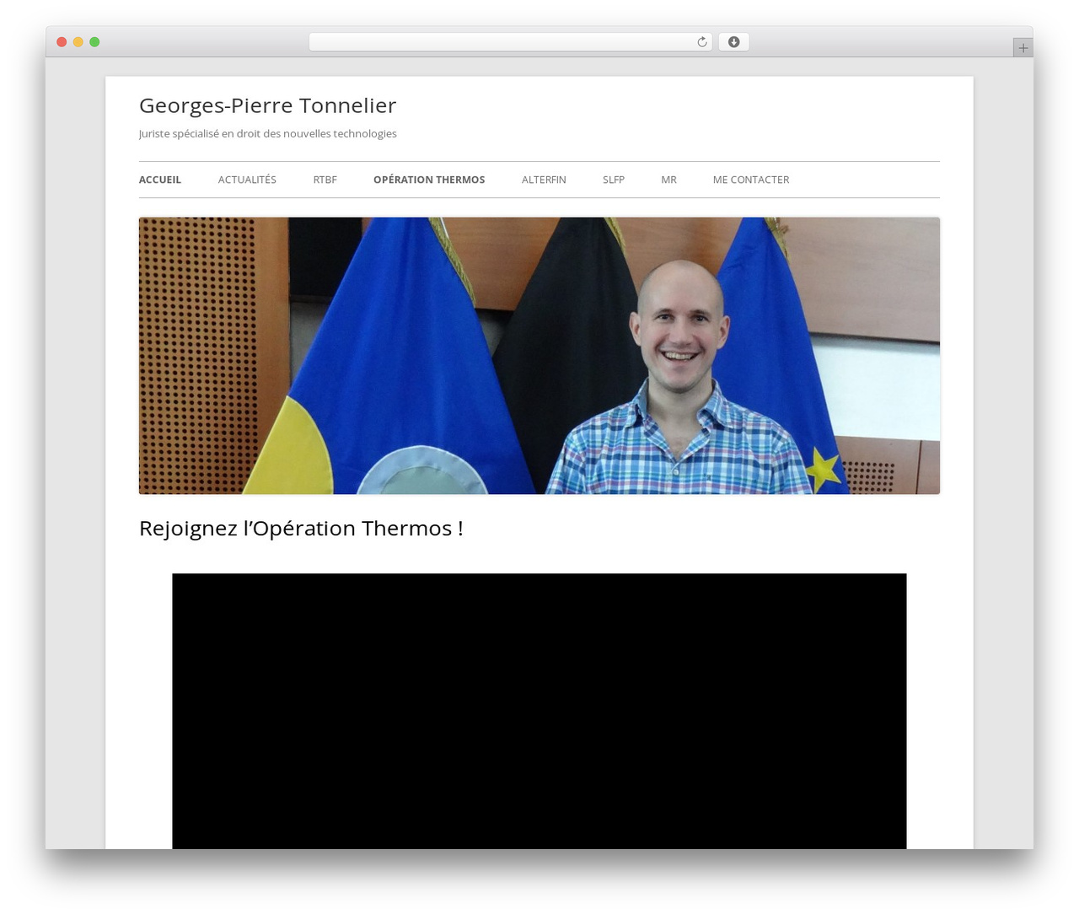Minimize the window with the yellow button
The height and width of the screenshot is (914, 1079).
78,42
